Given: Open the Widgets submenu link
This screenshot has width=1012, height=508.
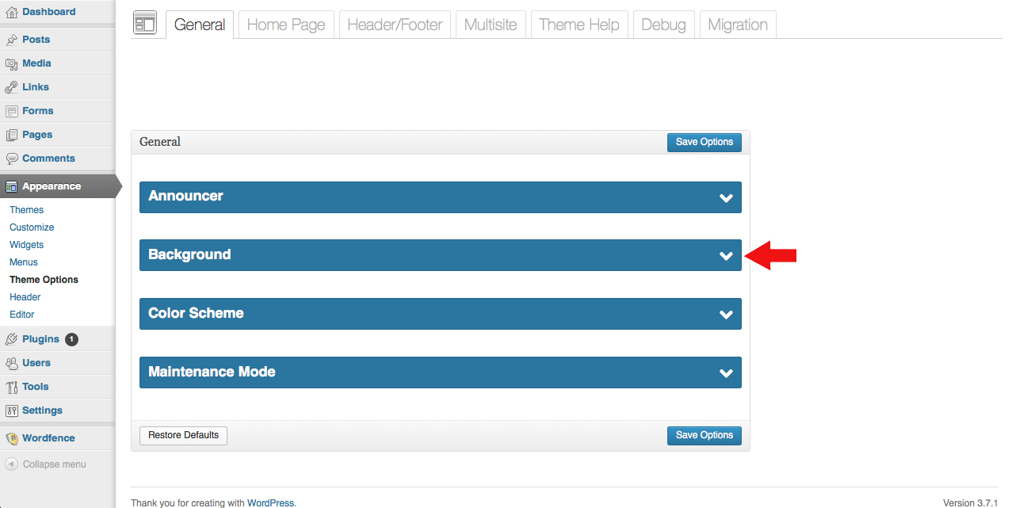Looking at the screenshot, I should point(27,245).
